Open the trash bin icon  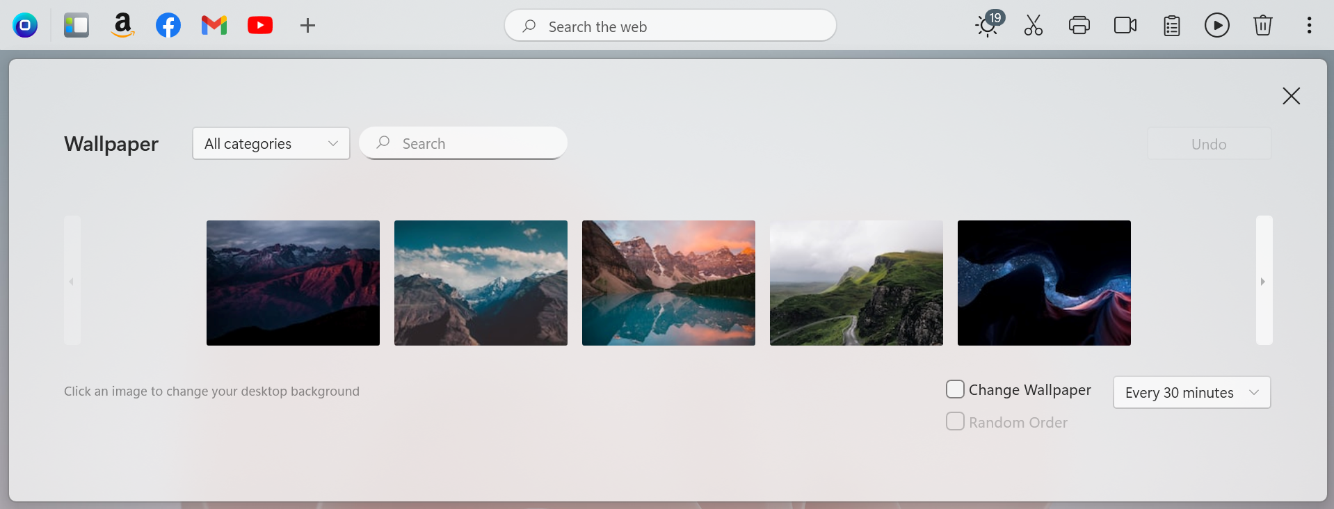point(1263,26)
